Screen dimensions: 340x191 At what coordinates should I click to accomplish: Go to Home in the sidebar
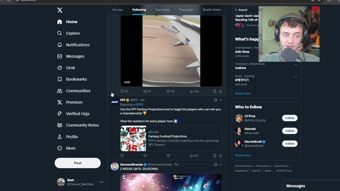click(67, 22)
